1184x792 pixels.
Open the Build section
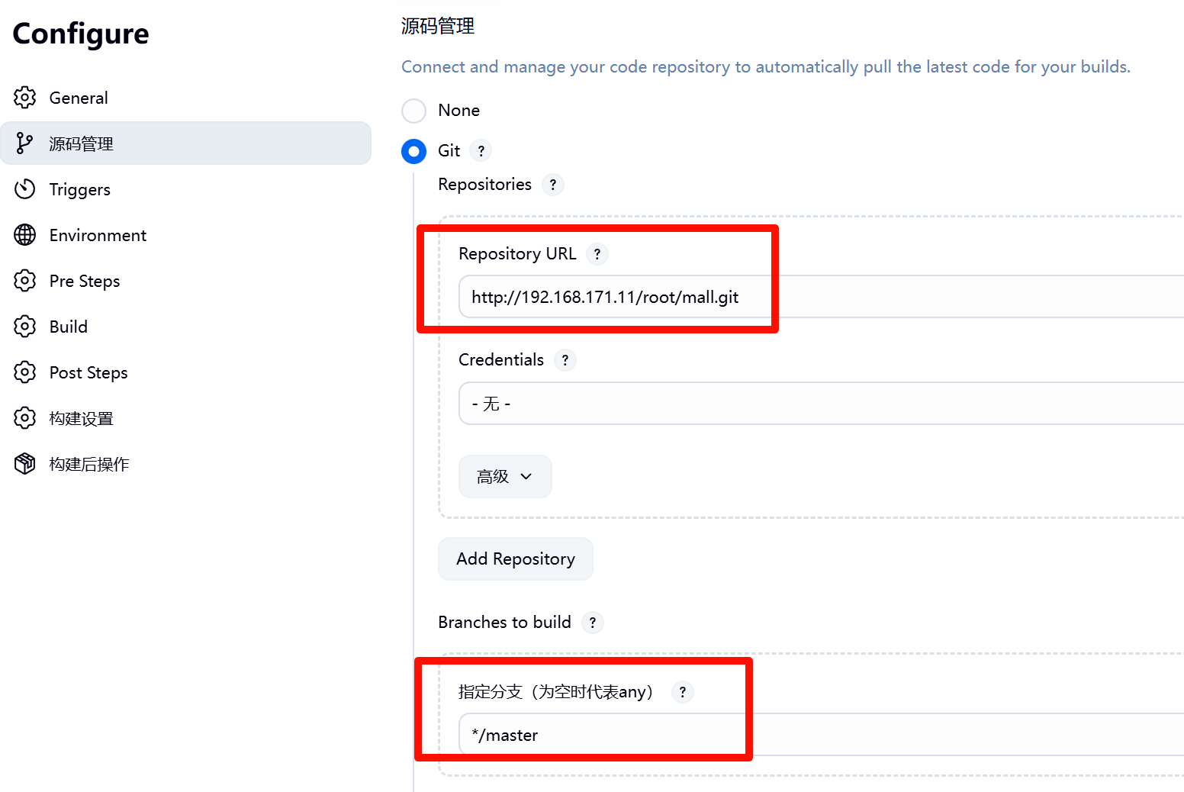point(69,327)
